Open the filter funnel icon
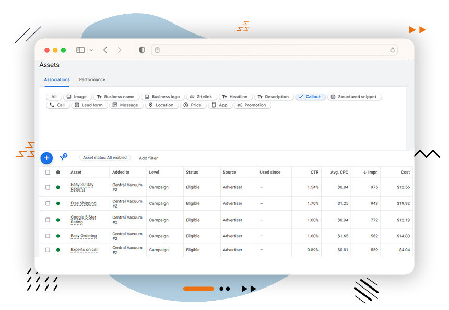This screenshot has width=449, height=310. click(63, 157)
